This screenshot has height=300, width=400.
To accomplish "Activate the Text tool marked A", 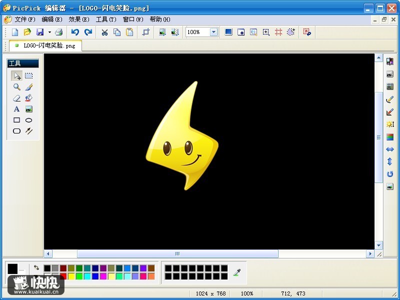I will 17,109.
